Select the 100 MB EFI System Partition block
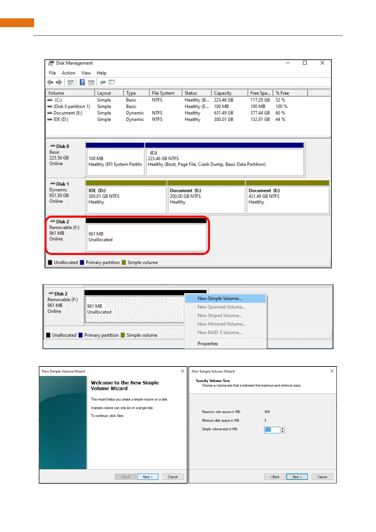376x532 pixels. point(115,159)
